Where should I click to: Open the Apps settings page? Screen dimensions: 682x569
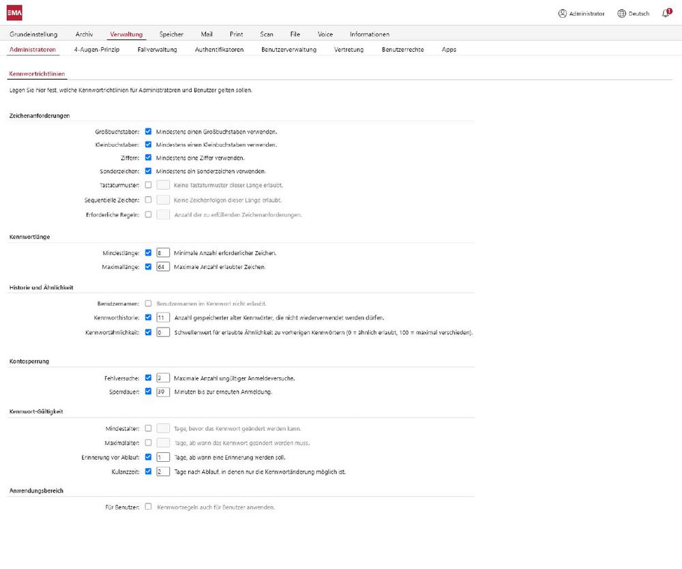(449, 49)
